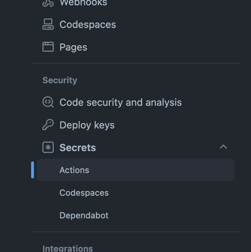Click the Security section heading

coord(60,80)
